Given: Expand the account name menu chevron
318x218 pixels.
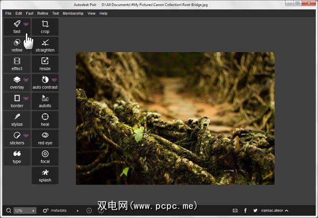Looking at the screenshot, I should (287, 211).
